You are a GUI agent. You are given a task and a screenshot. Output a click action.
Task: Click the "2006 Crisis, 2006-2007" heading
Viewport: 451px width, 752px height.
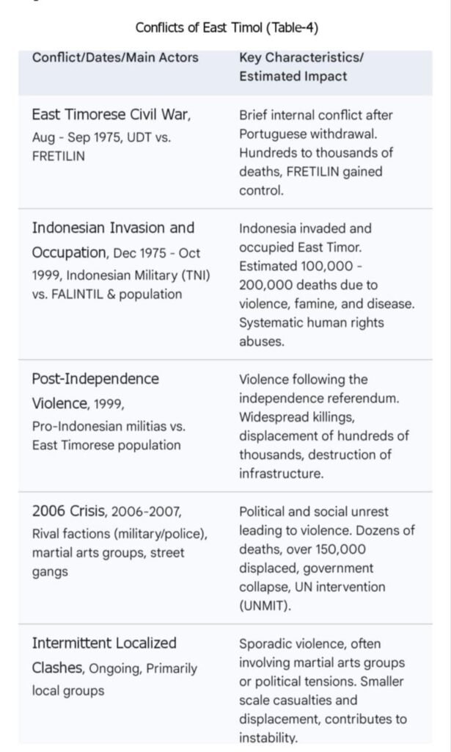106,511
